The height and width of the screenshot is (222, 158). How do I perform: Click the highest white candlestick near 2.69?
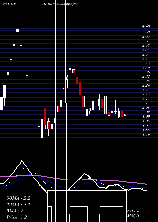[18, 31]
